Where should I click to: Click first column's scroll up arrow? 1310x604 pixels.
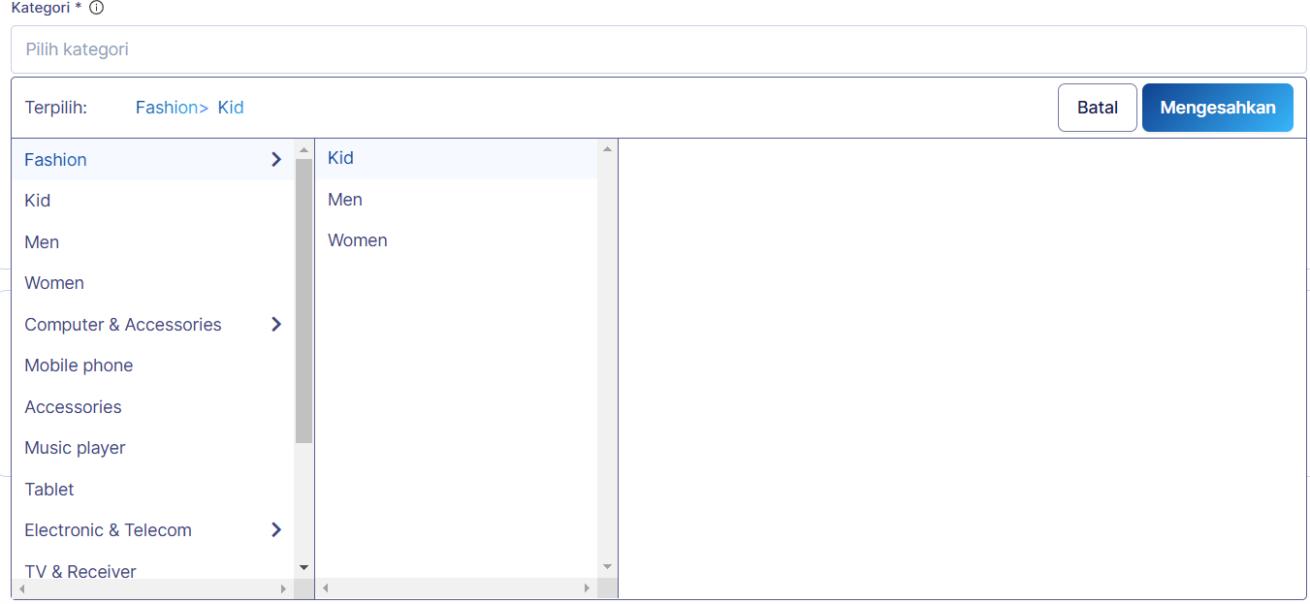click(x=304, y=150)
